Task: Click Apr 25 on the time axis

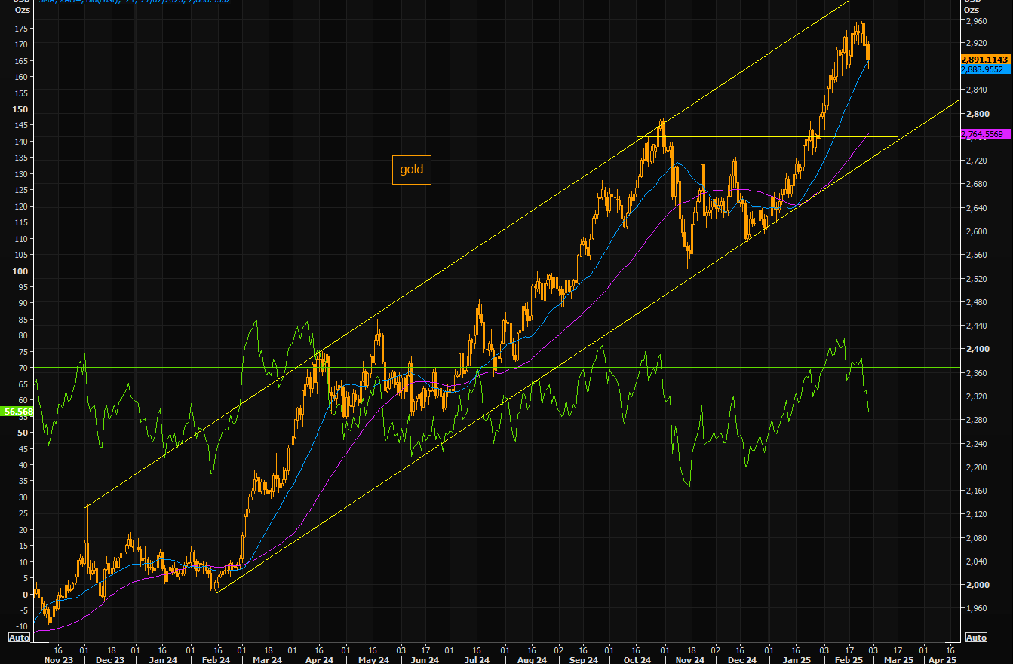Action: [941, 659]
